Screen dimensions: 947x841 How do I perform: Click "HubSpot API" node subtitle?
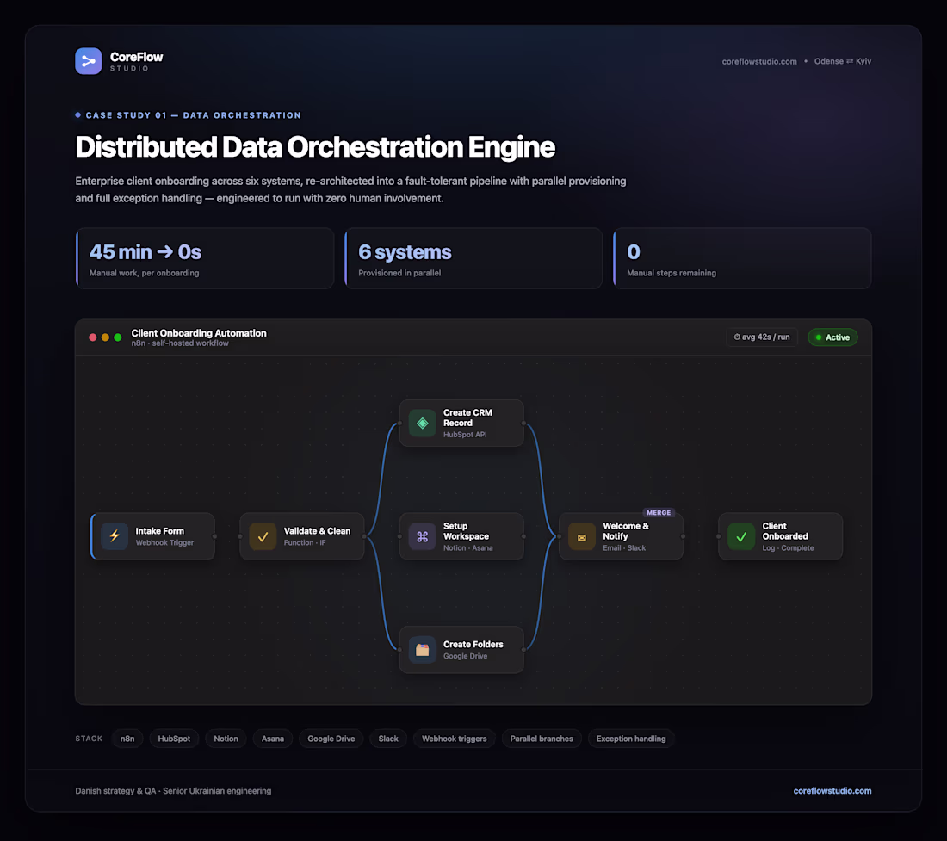[x=465, y=435]
